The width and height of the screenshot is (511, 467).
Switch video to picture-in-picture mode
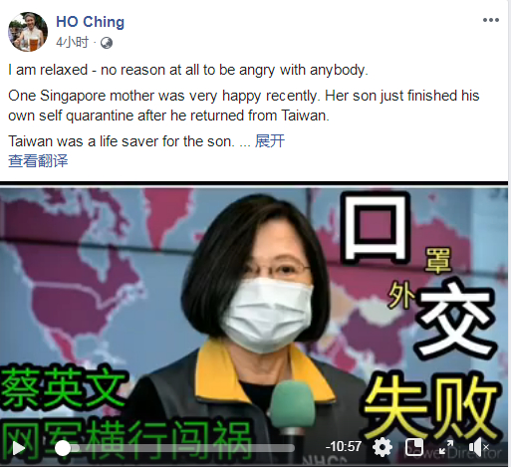click(414, 447)
